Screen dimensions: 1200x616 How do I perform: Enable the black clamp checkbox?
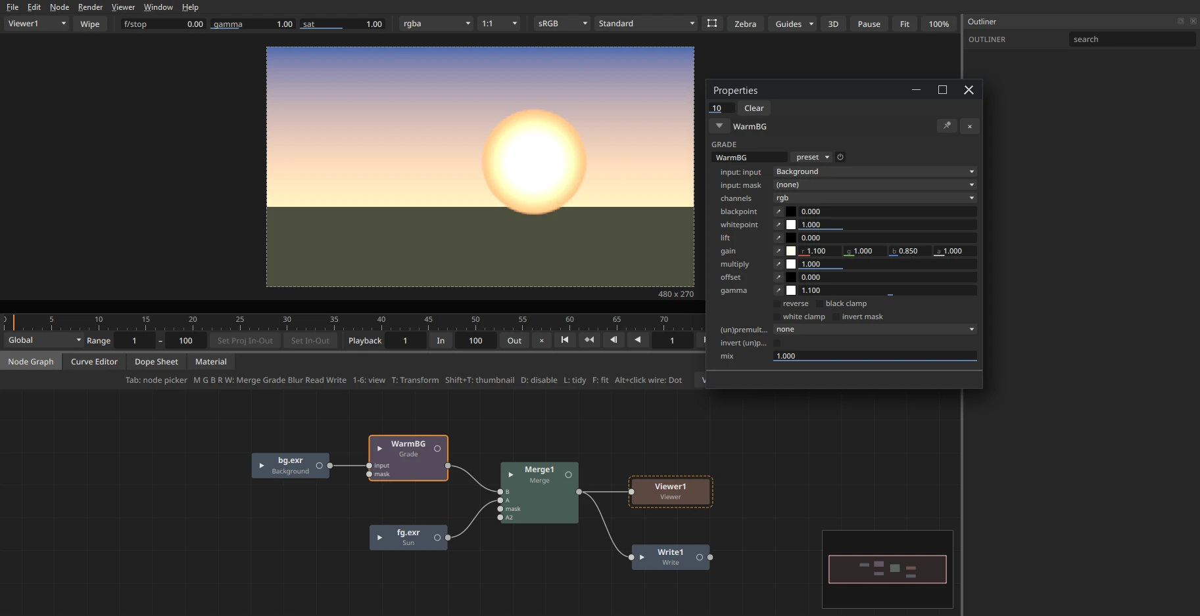(x=819, y=303)
